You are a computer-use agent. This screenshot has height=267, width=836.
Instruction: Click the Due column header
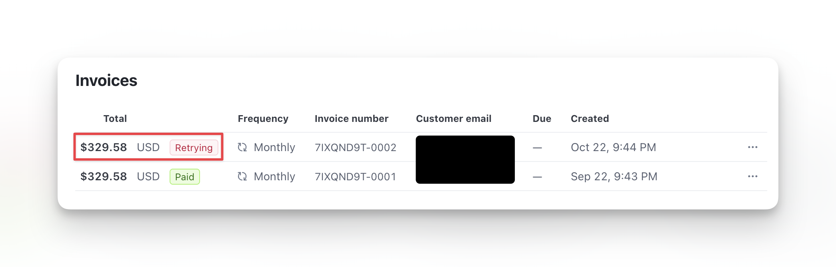tap(542, 118)
